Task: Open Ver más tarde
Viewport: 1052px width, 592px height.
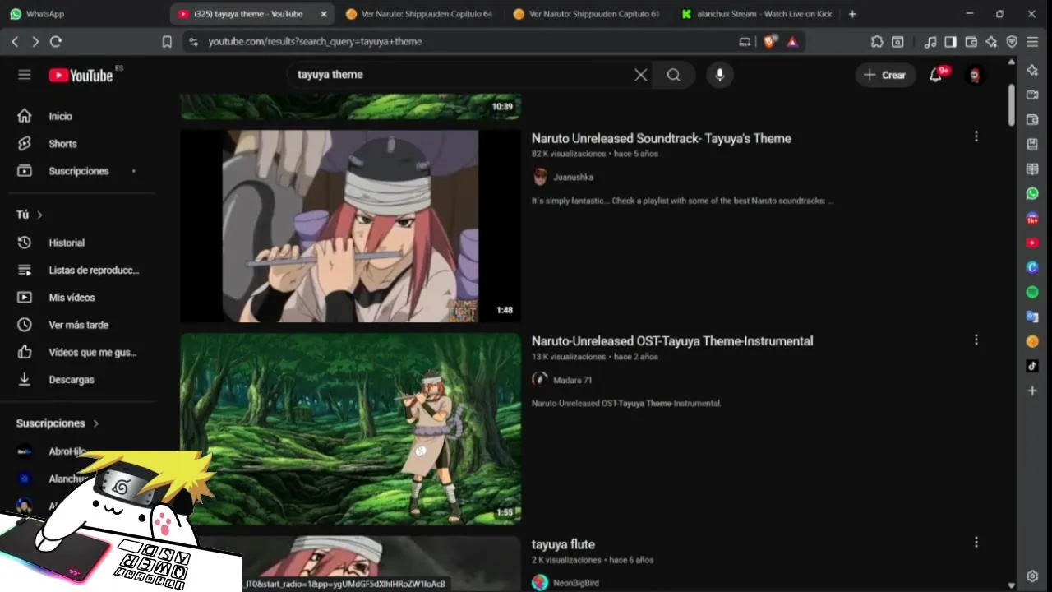Action: 78,325
